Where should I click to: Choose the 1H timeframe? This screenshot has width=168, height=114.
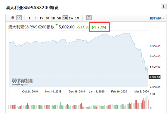coord(53,18)
